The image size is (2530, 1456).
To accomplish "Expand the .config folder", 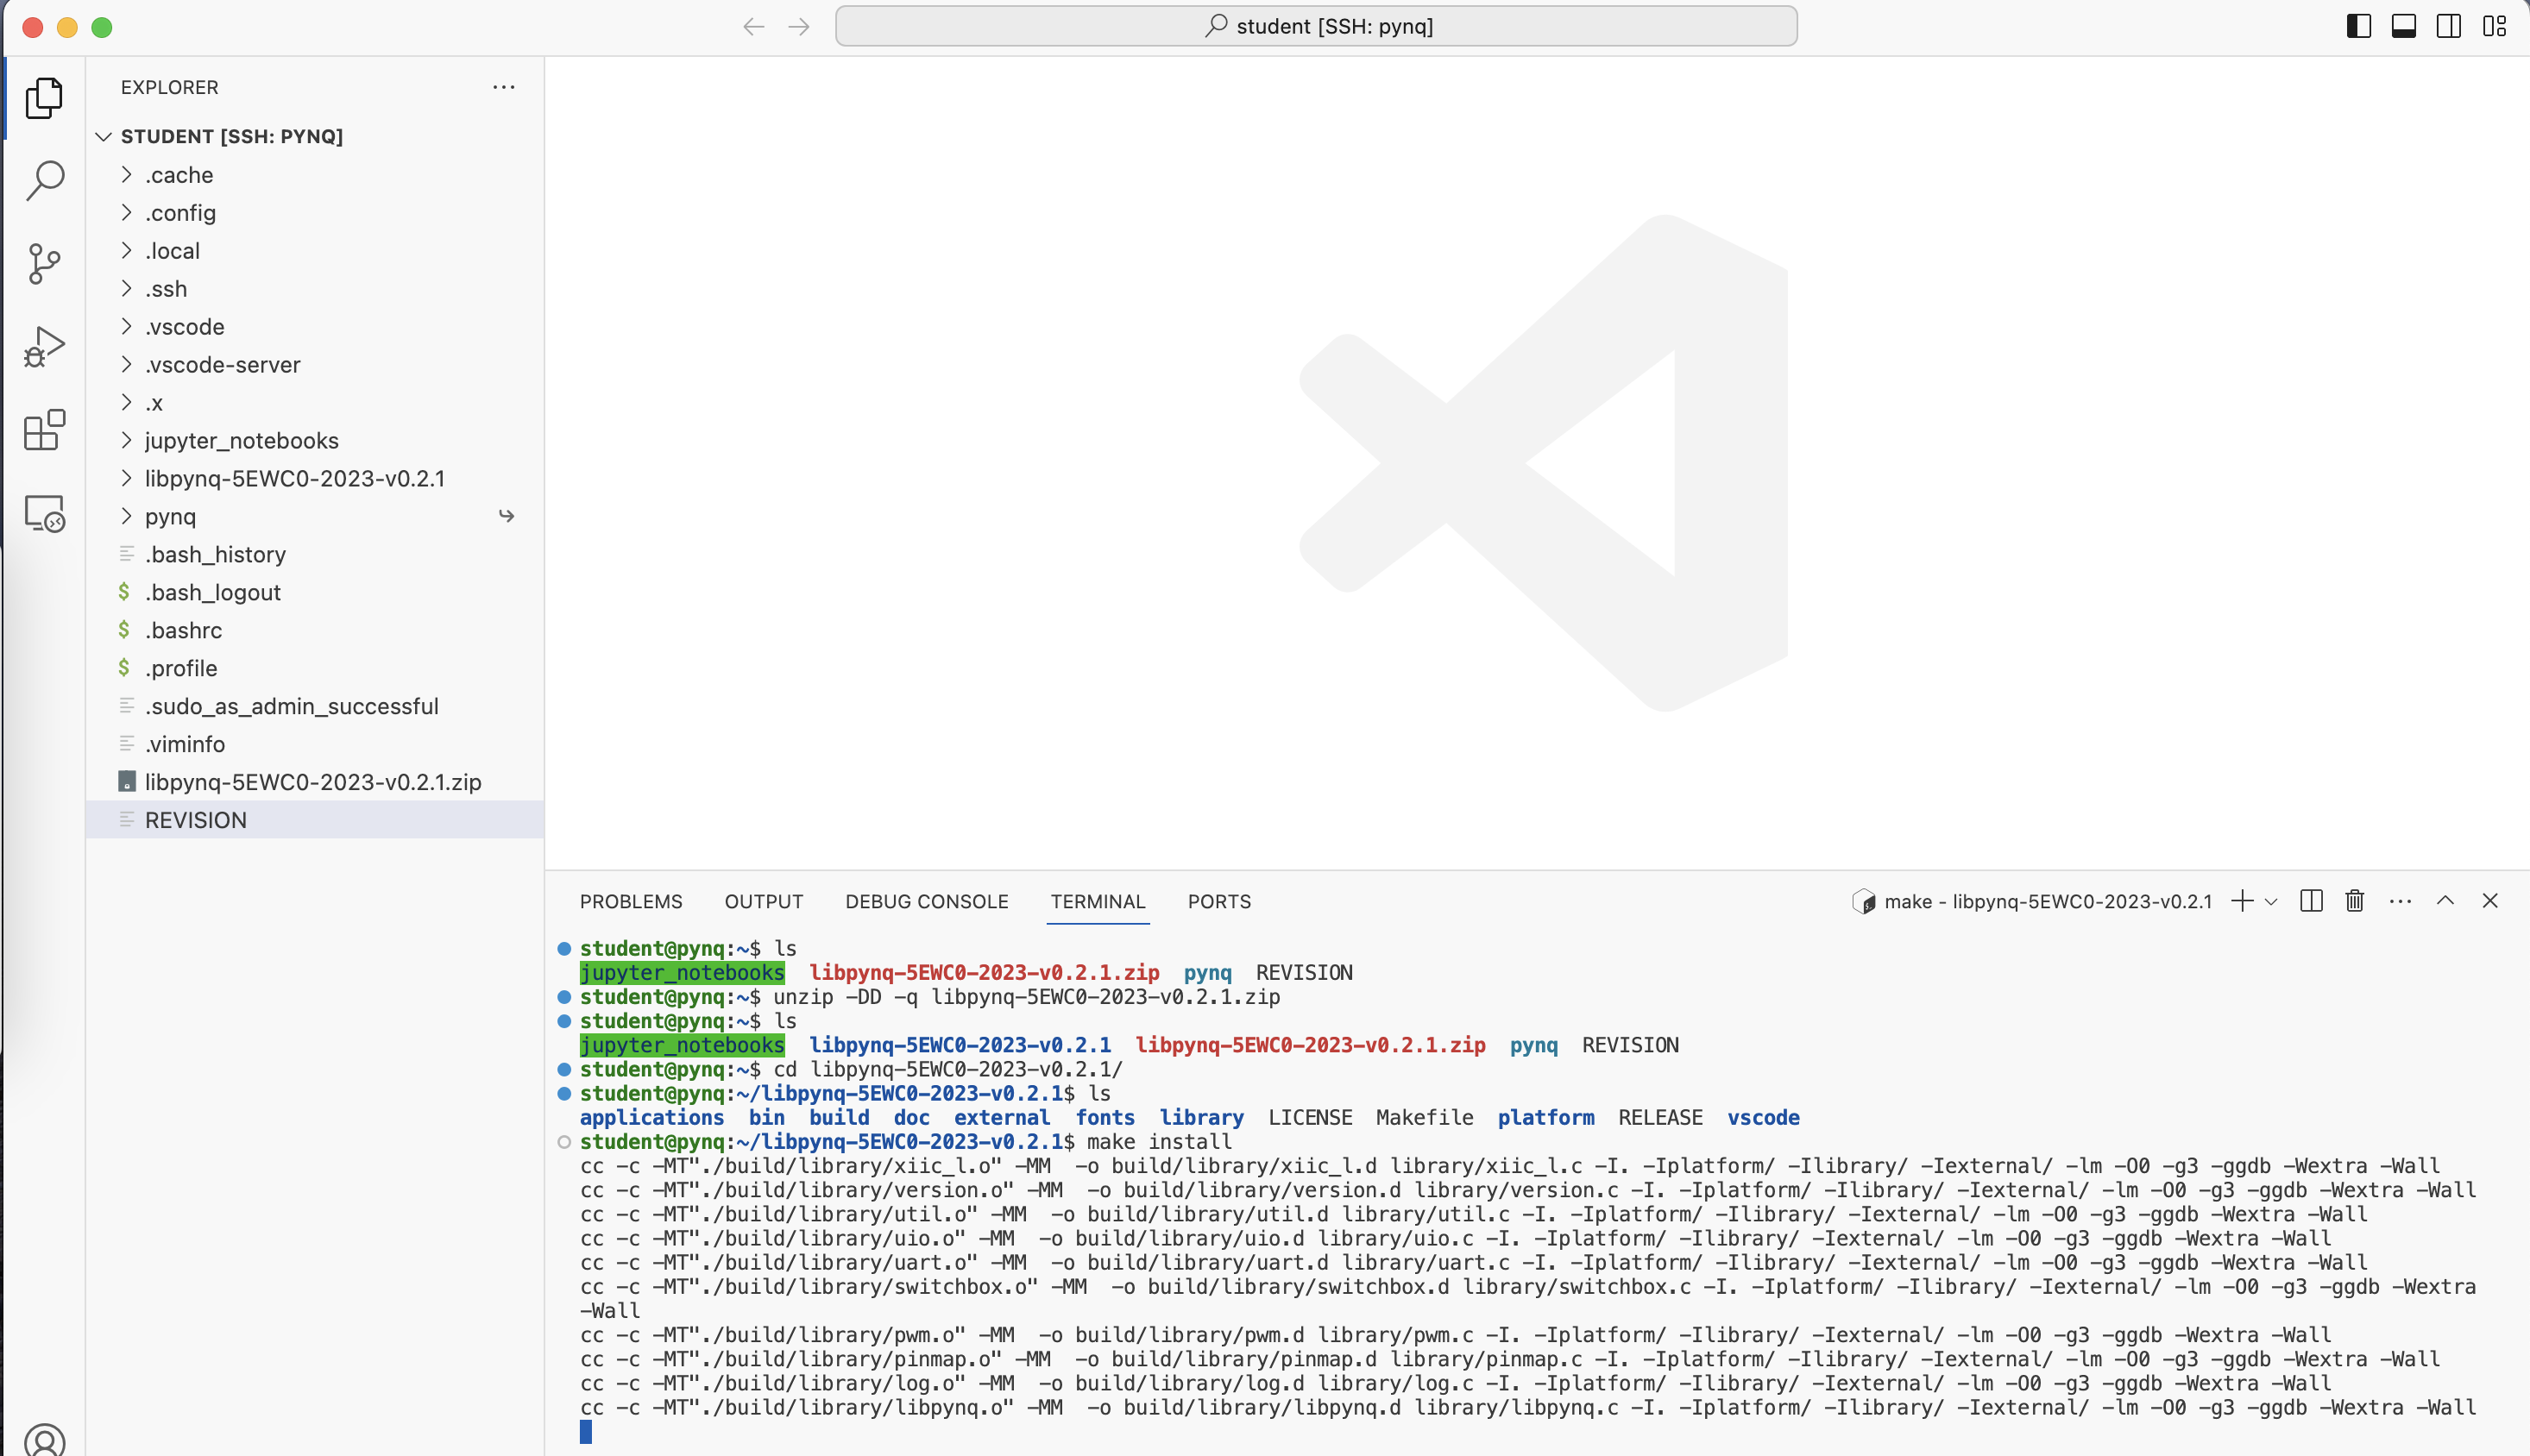I will point(315,213).
